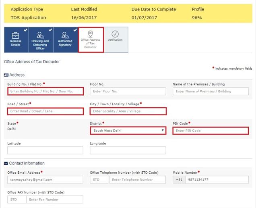Click the Floor No. input field

[x=128, y=91]
